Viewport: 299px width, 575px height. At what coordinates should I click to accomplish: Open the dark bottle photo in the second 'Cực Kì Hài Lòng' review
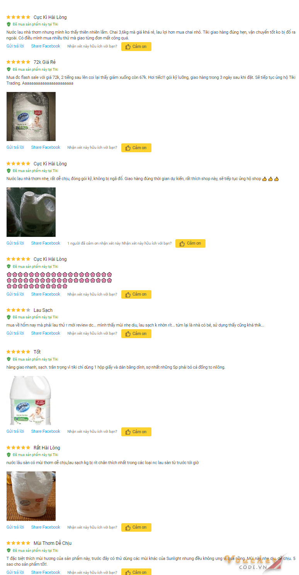click(x=31, y=212)
